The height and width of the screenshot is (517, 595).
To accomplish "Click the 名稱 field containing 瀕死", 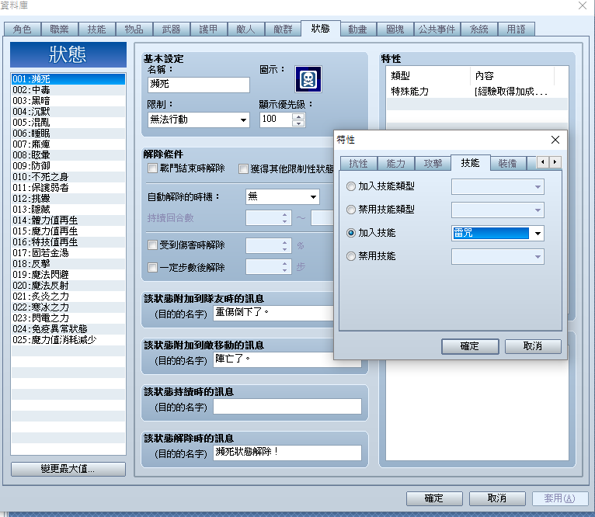I will [198, 85].
